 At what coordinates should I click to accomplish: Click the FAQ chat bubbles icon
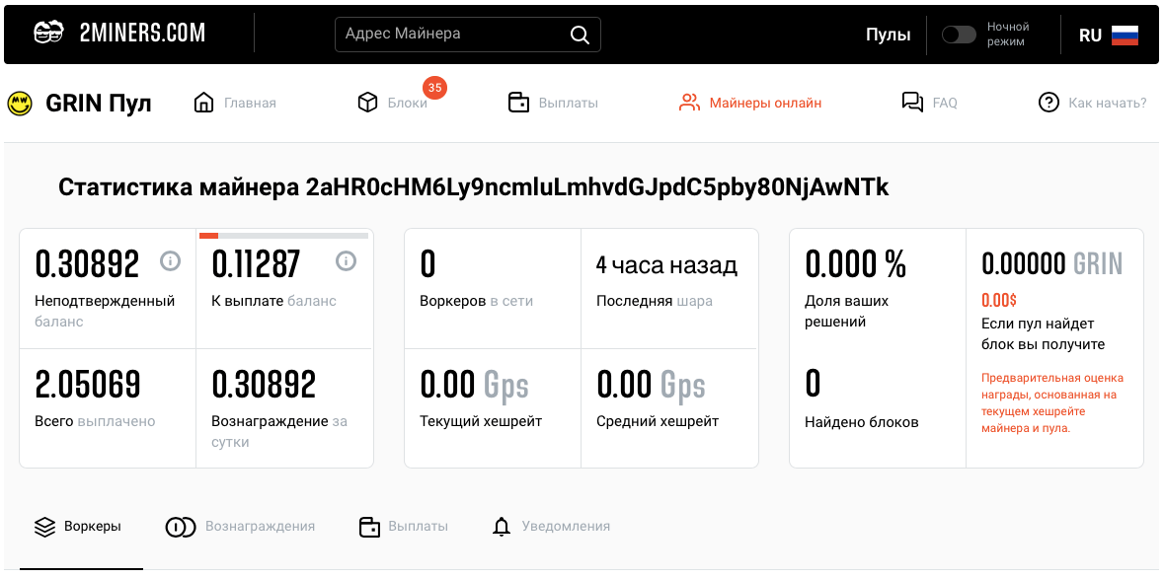(x=912, y=103)
